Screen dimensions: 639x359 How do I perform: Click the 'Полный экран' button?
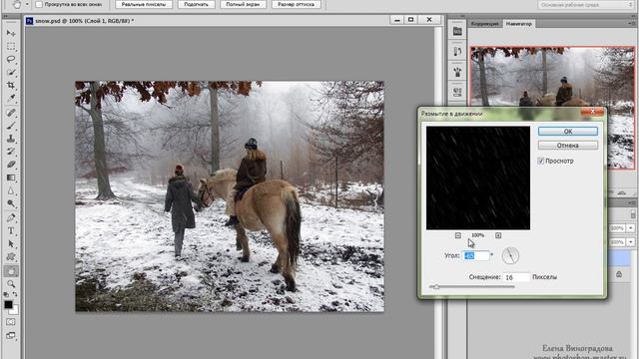pyautogui.click(x=243, y=4)
